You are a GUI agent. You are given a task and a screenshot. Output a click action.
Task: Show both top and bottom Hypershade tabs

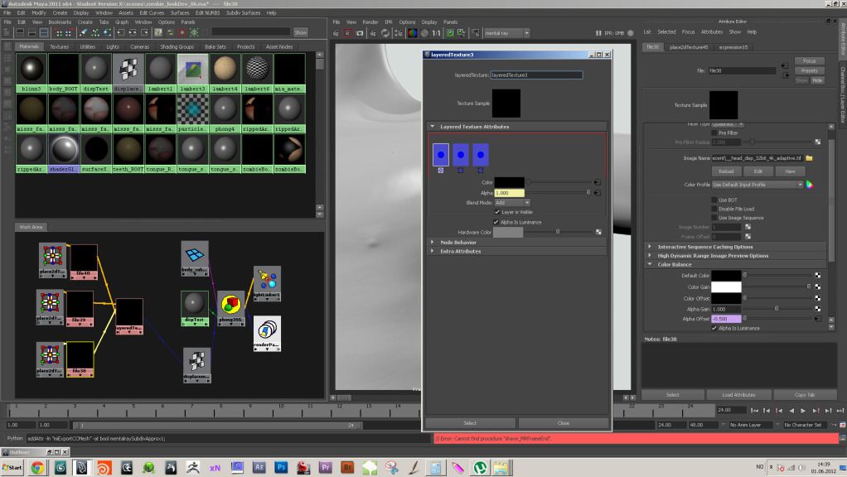point(44,33)
